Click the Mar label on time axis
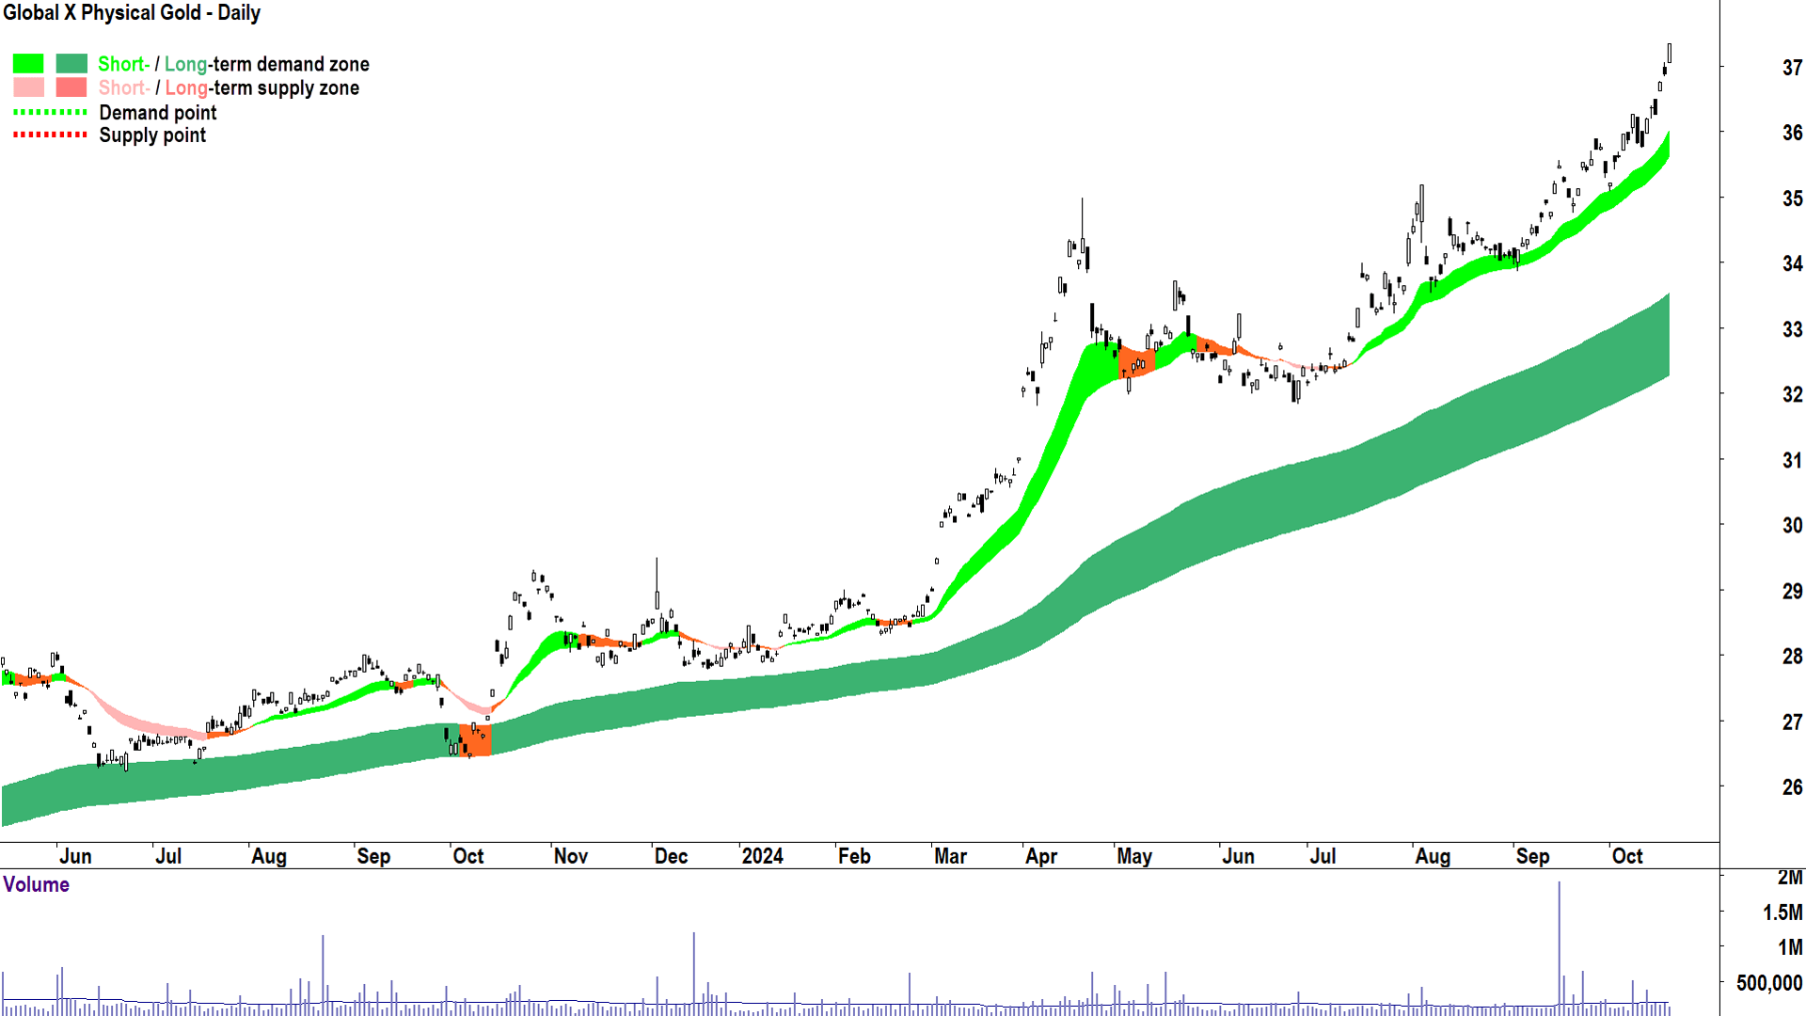Image resolution: width=1806 pixels, height=1016 pixels. click(950, 856)
